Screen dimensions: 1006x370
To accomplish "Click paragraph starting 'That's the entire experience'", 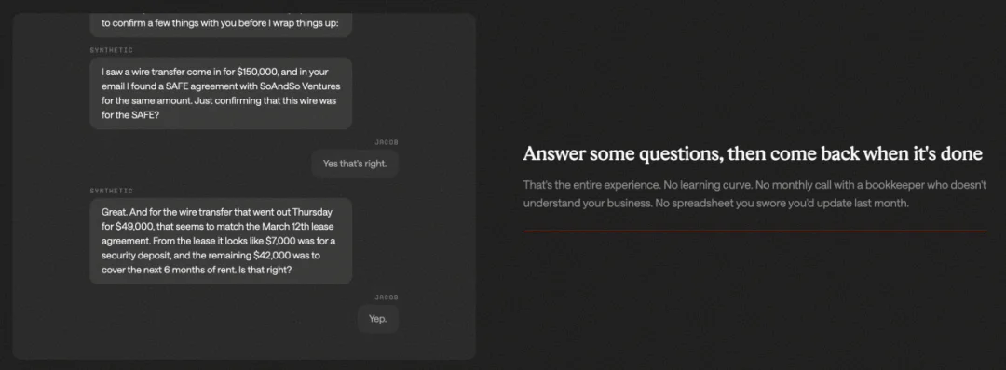I will click(754, 194).
